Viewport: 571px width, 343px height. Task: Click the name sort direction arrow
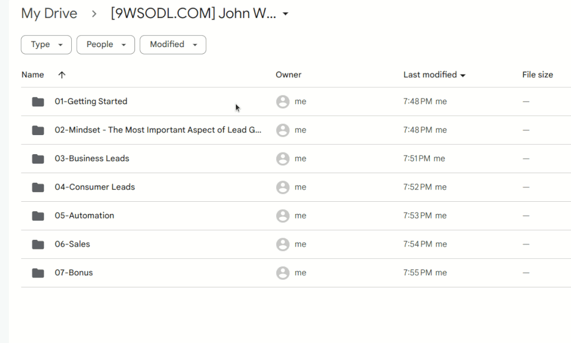click(x=62, y=75)
